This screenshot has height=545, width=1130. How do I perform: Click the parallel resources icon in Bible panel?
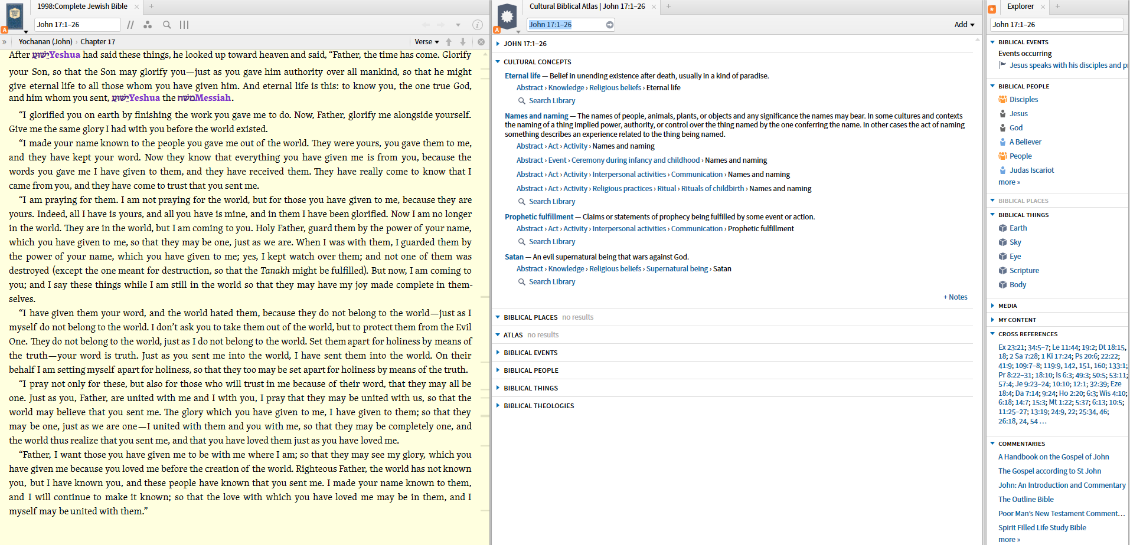130,25
